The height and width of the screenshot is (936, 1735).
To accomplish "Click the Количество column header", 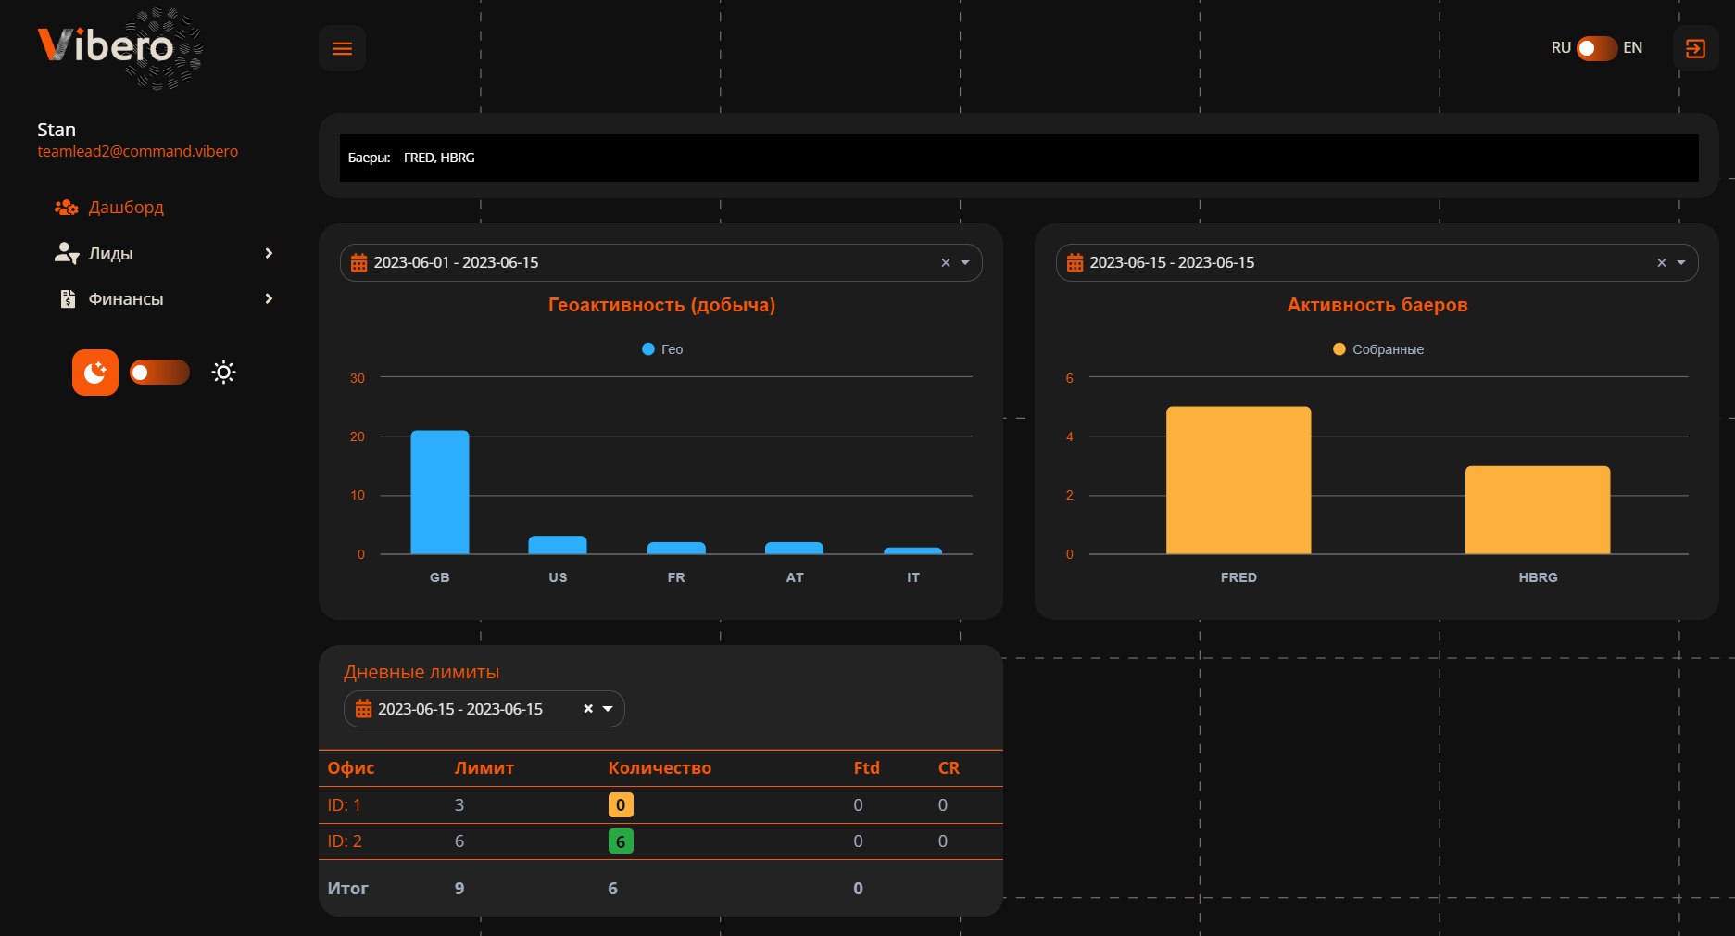I will pos(660,768).
